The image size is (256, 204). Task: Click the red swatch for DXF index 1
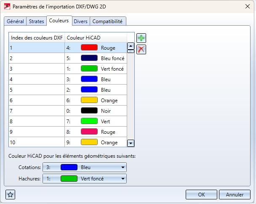pyautogui.click(x=89, y=48)
